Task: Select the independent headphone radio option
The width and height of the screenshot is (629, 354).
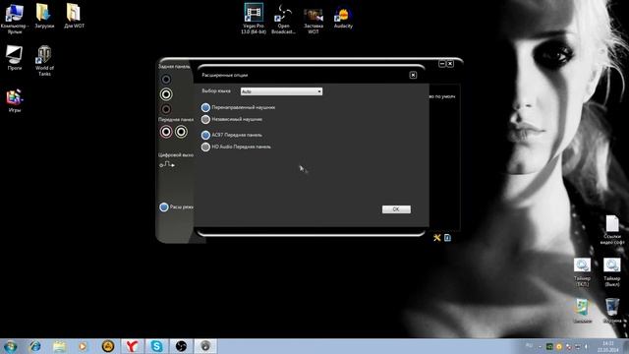Action: (205, 119)
